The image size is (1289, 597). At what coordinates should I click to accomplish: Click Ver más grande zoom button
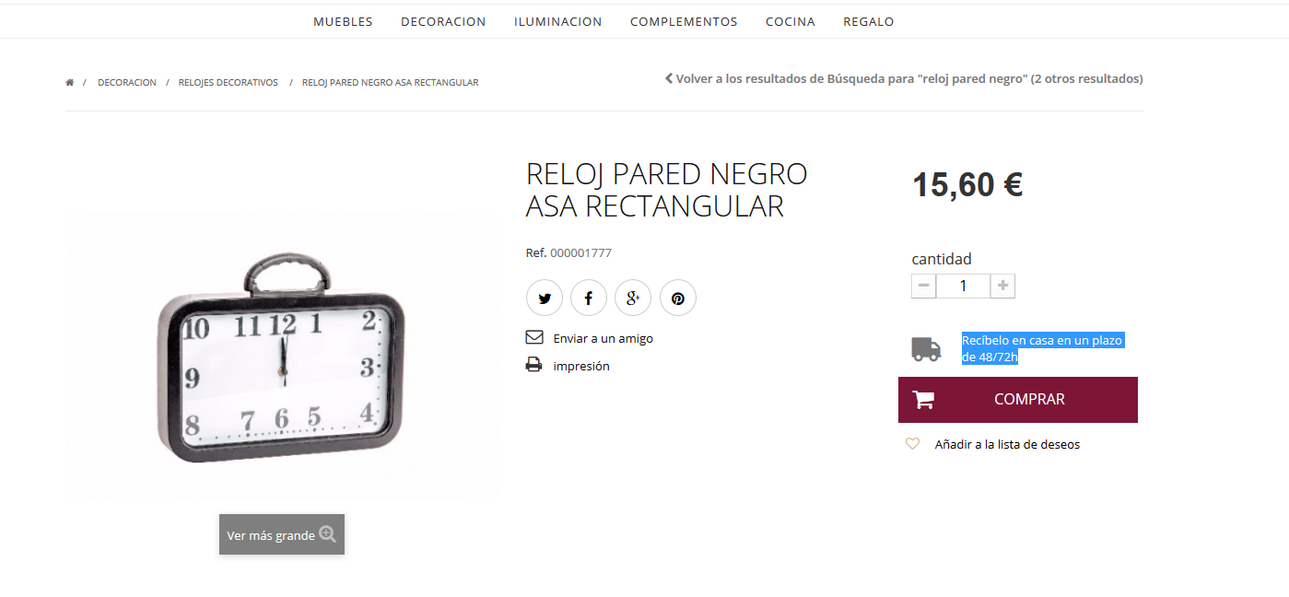pyautogui.click(x=282, y=534)
